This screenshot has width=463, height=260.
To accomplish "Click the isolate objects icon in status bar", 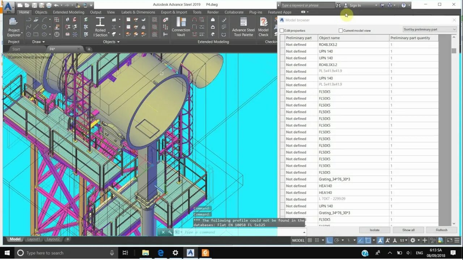I will (433, 240).
